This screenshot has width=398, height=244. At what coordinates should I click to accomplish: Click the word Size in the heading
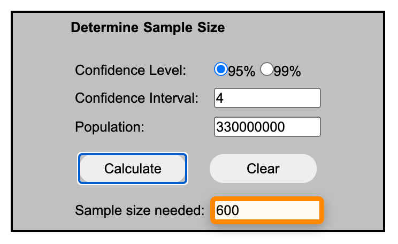(x=210, y=28)
